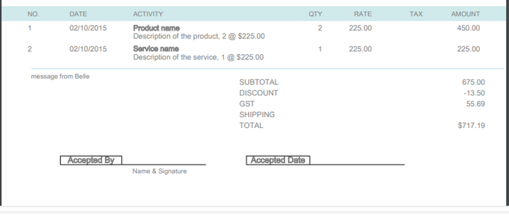Image resolution: width=509 pixels, height=215 pixels.
Task: Click the bold Service name text
Action: 156,49
